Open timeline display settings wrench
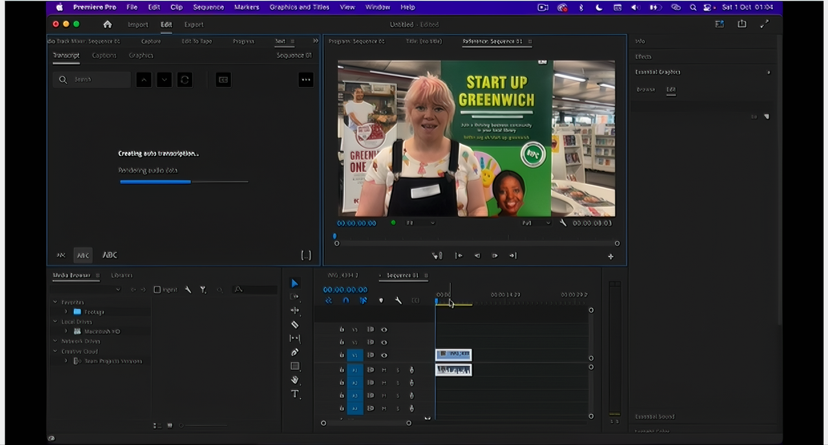 pyautogui.click(x=398, y=300)
